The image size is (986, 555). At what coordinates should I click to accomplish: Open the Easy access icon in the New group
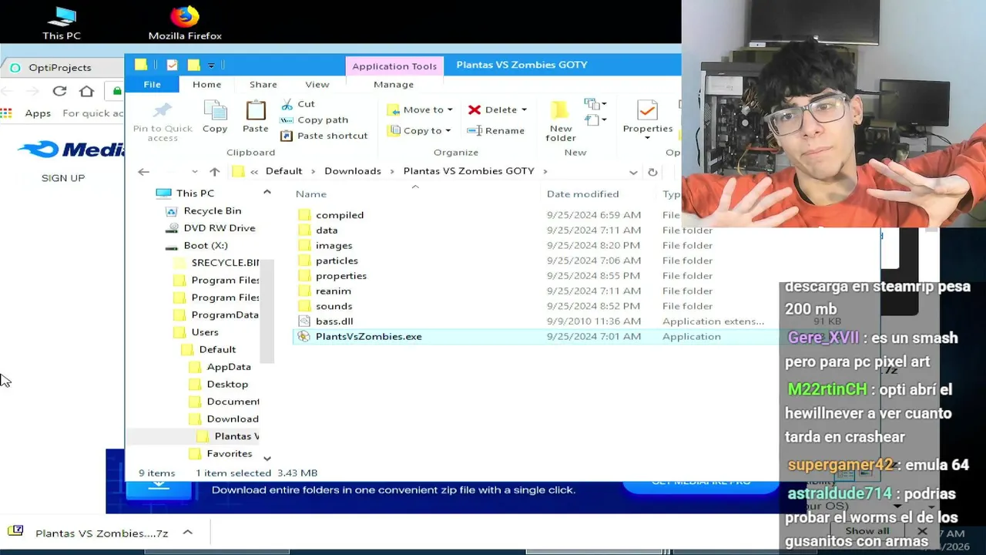tap(592, 119)
